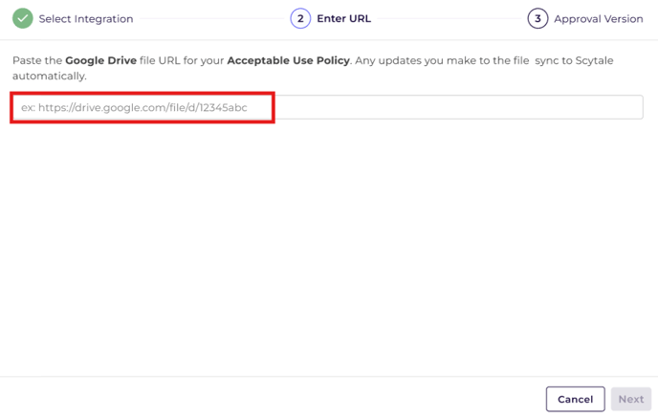The height and width of the screenshot is (418, 658).
Task: Click the disabled Next button
Action: pyautogui.click(x=631, y=399)
